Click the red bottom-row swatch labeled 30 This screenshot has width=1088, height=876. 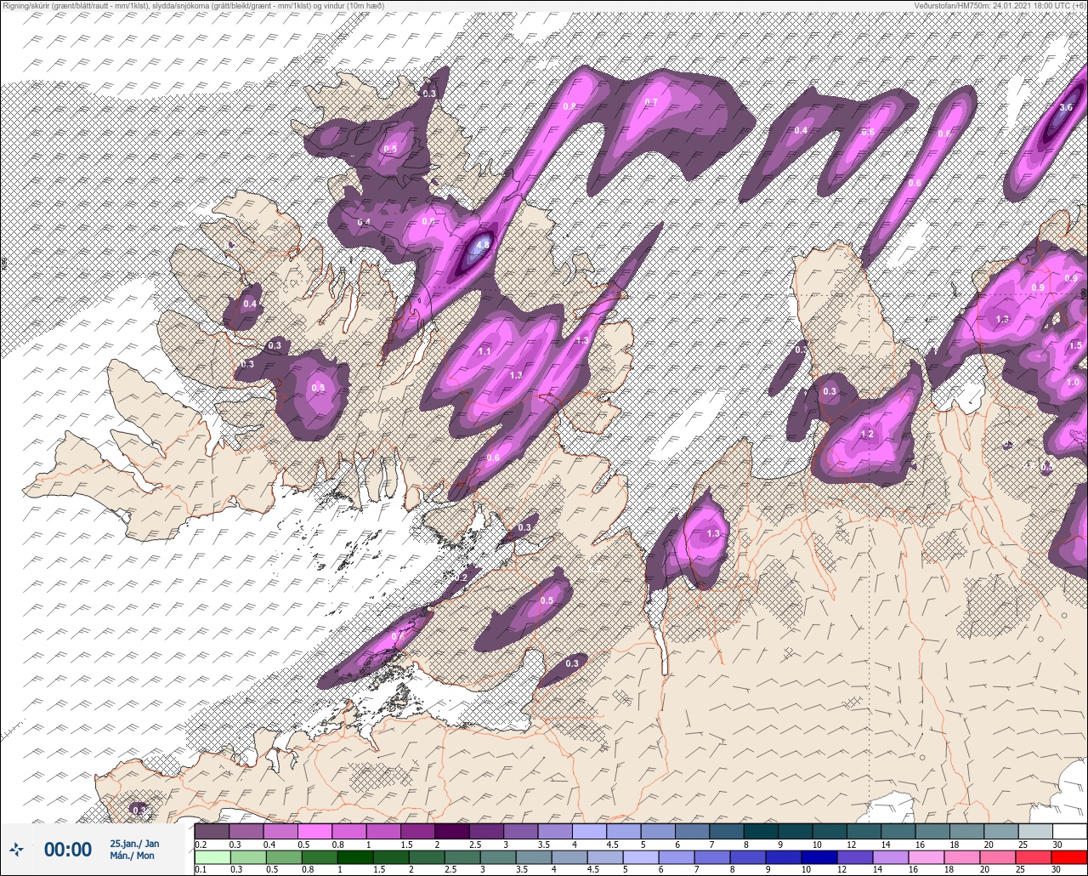tap(1069, 856)
